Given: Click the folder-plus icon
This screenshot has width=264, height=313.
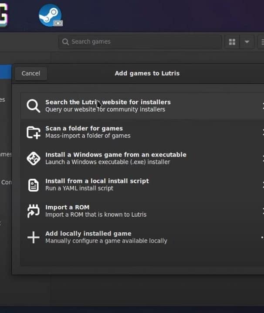Looking at the screenshot, I should coord(33,133).
